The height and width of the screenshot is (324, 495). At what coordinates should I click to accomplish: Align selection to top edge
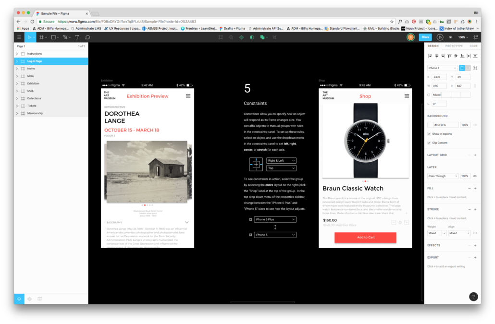click(x=449, y=56)
